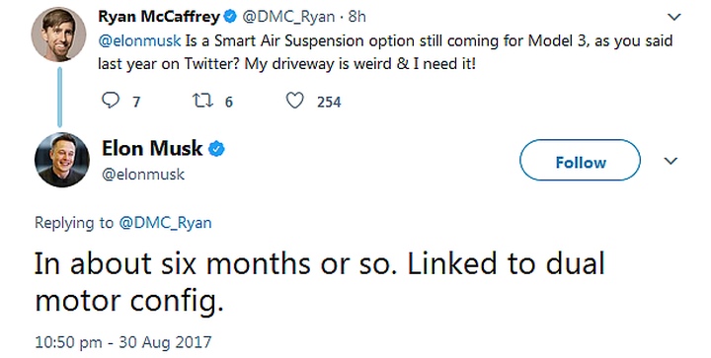Click the @DMC_Ryan handle in header
Screen dimensions: 711x358
click(288, 17)
